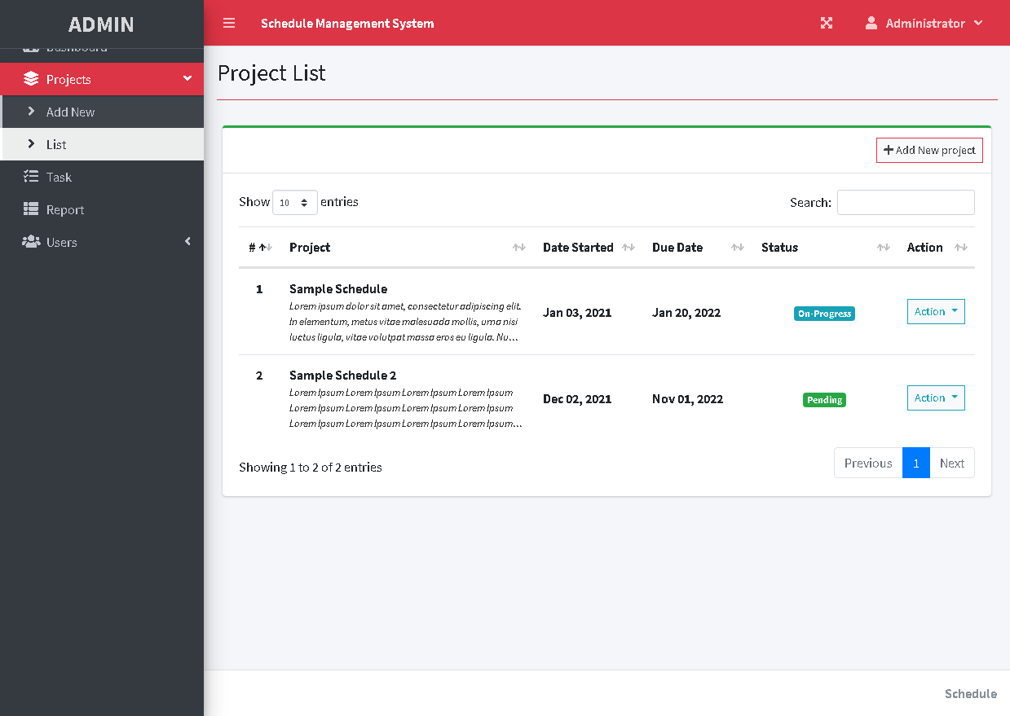Expand the Users menu arrow
Image resolution: width=1010 pixels, height=716 pixels.
(187, 242)
